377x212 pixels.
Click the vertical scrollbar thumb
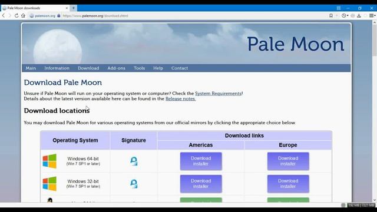coord(375,41)
